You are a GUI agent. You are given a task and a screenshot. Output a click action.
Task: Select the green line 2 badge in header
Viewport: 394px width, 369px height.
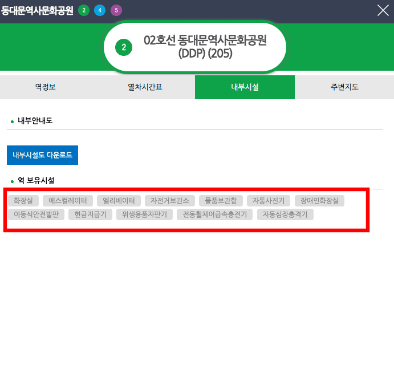coord(84,10)
